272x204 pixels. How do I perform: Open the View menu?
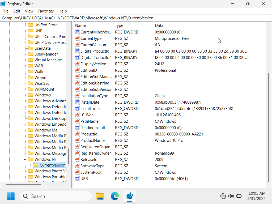[x=29, y=11]
